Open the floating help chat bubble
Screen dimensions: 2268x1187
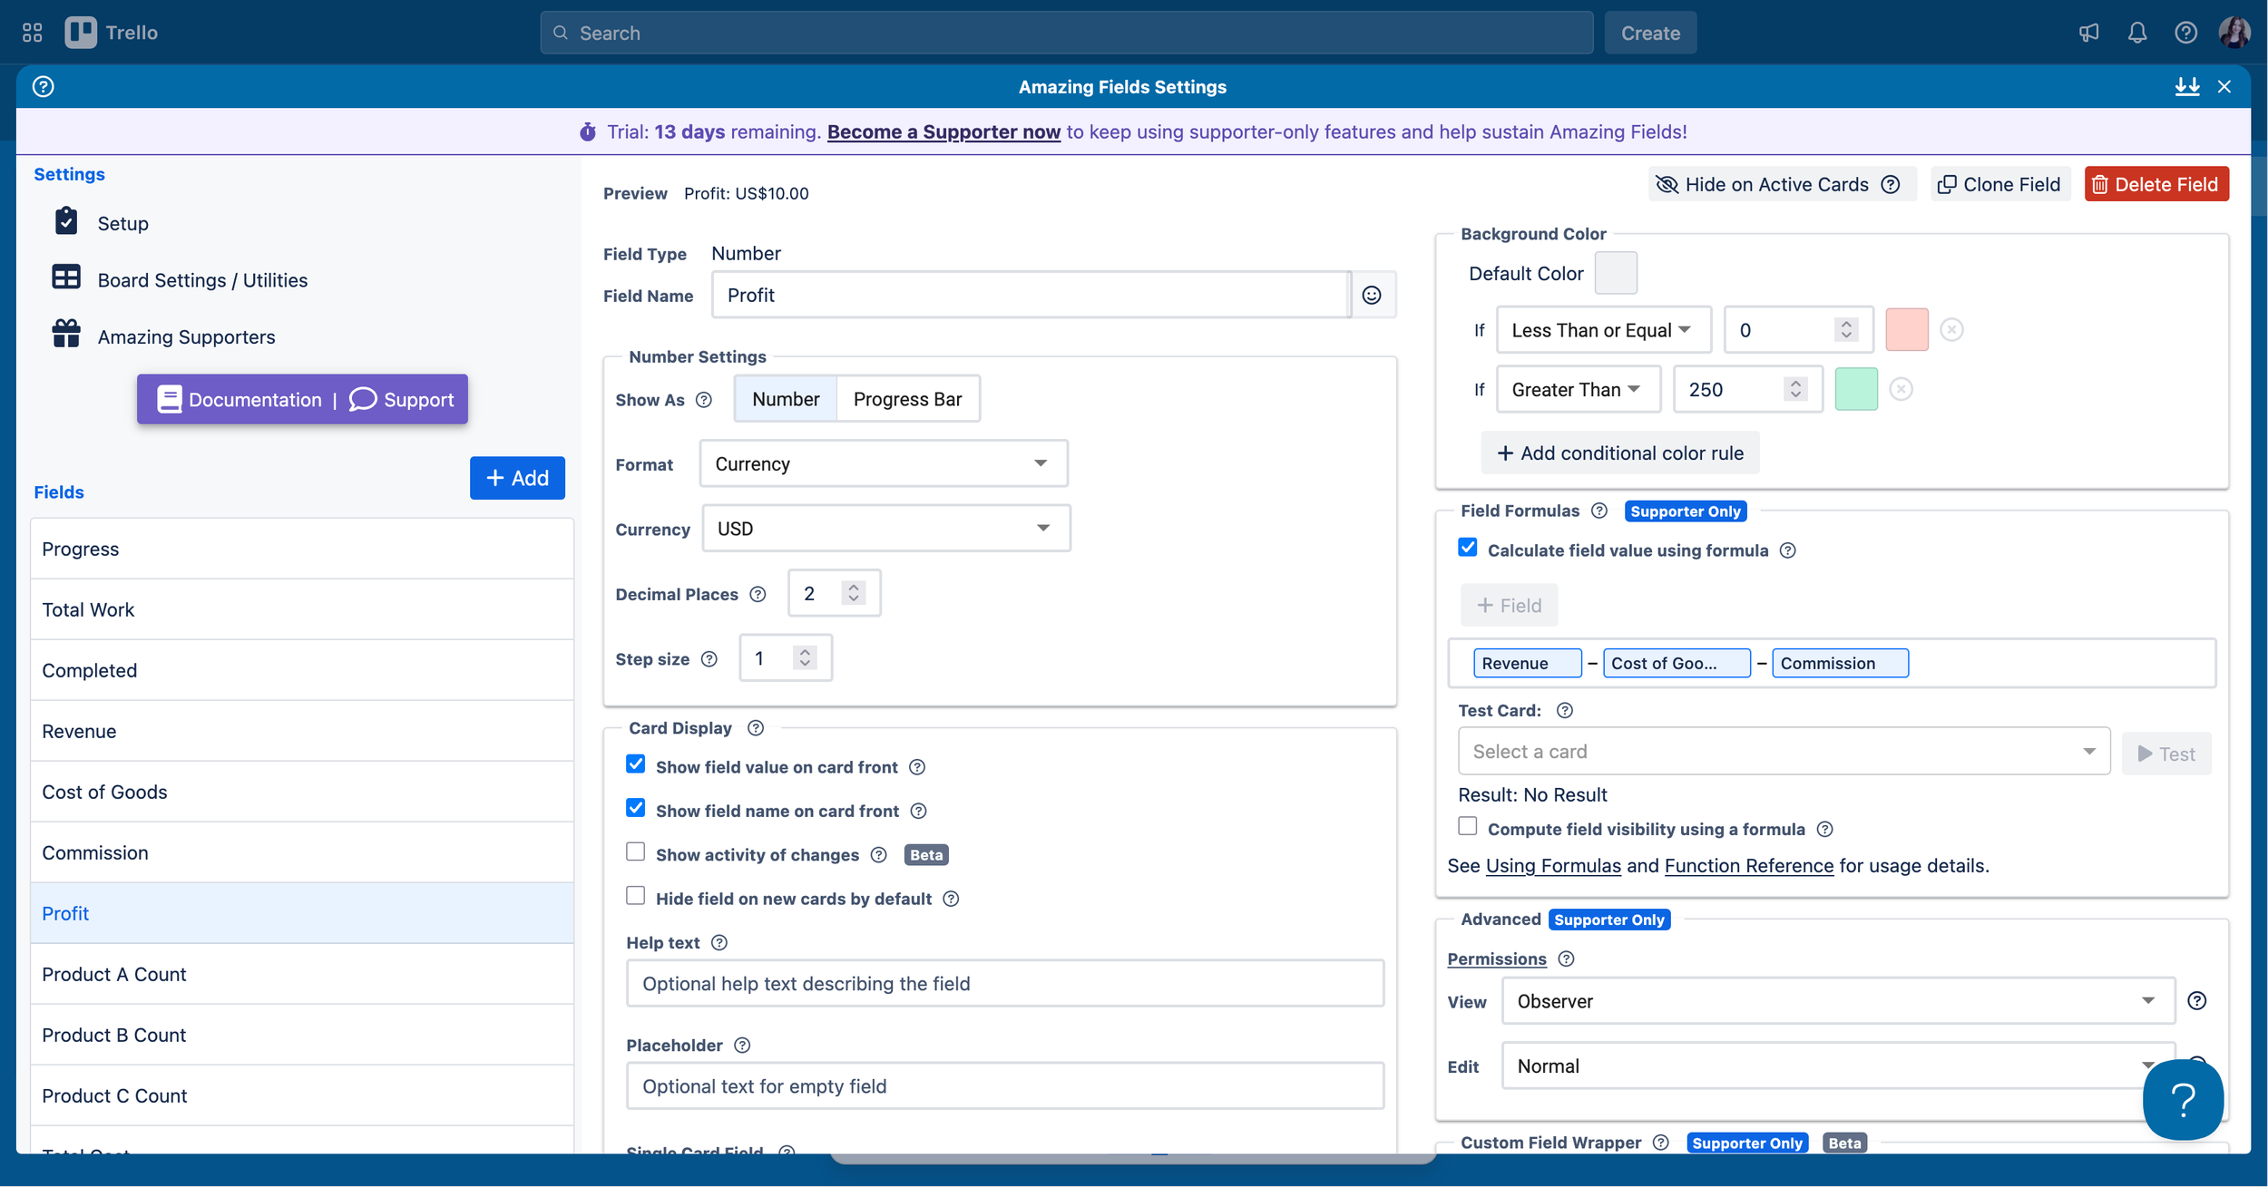click(x=2182, y=1099)
